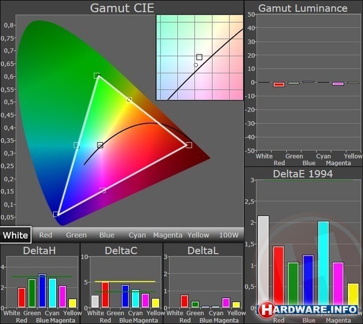
Task: Click the DeltaL chart title
Action: pos(203,251)
